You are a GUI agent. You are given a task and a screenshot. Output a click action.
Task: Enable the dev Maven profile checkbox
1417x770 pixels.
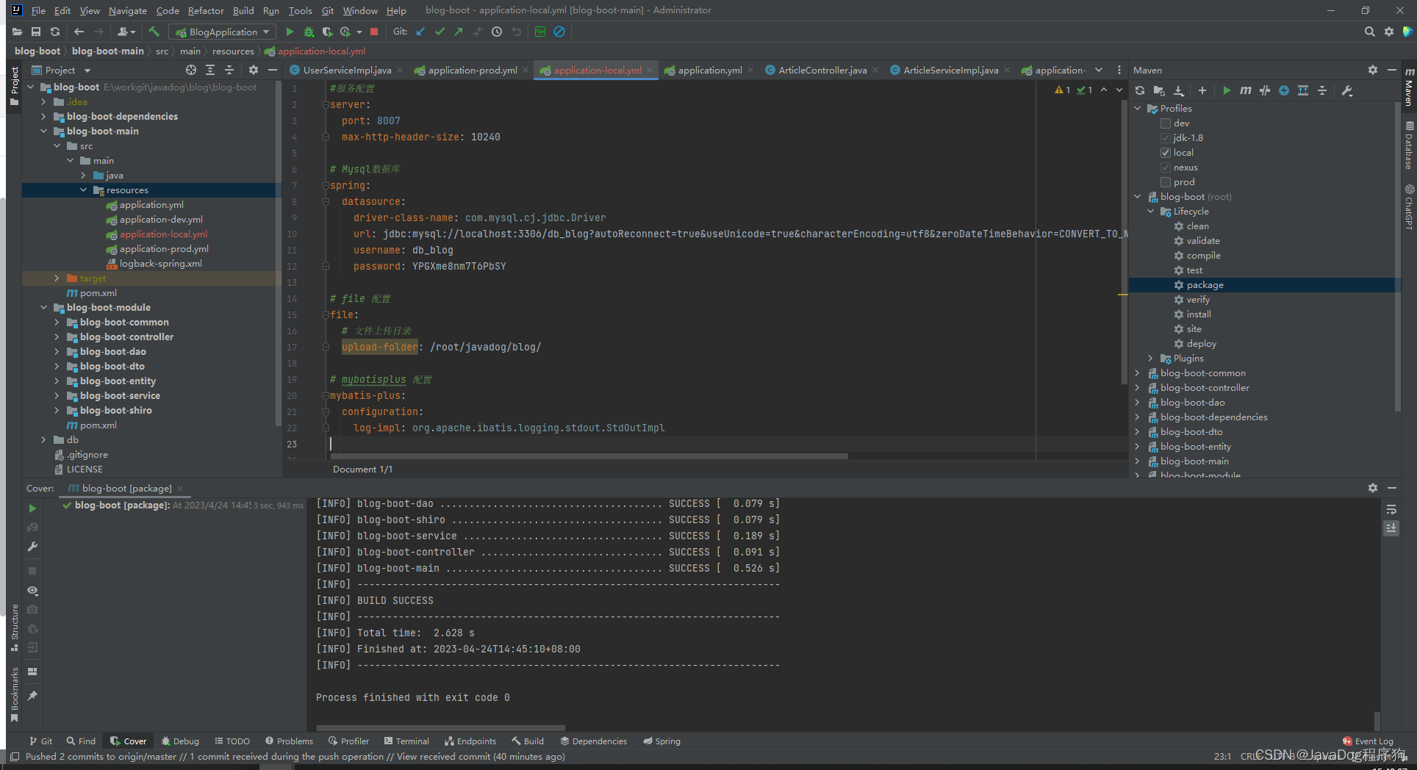click(x=1166, y=123)
